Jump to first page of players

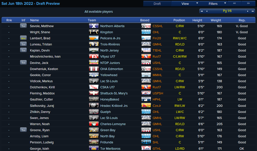[x=202, y=11]
